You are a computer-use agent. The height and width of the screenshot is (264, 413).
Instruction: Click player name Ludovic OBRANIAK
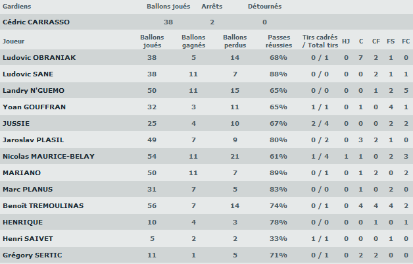[39, 57]
